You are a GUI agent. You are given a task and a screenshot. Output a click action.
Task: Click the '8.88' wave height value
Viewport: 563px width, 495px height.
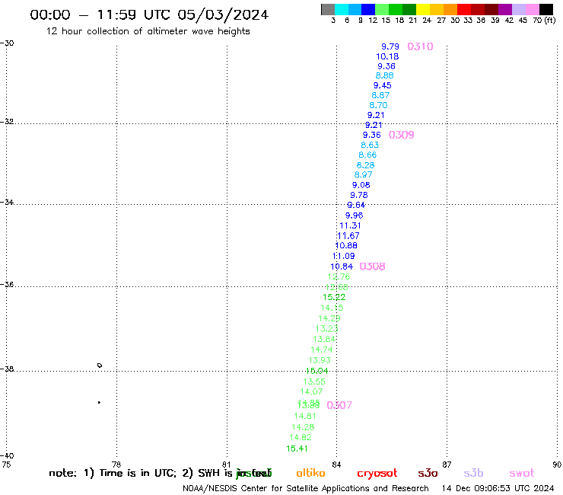[384, 75]
